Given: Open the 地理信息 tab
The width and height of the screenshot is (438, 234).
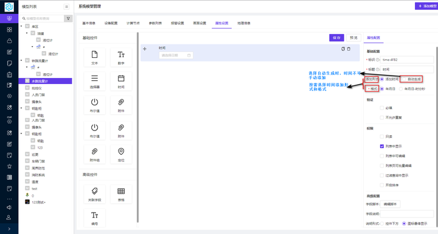Looking at the screenshot, I should click(244, 23).
